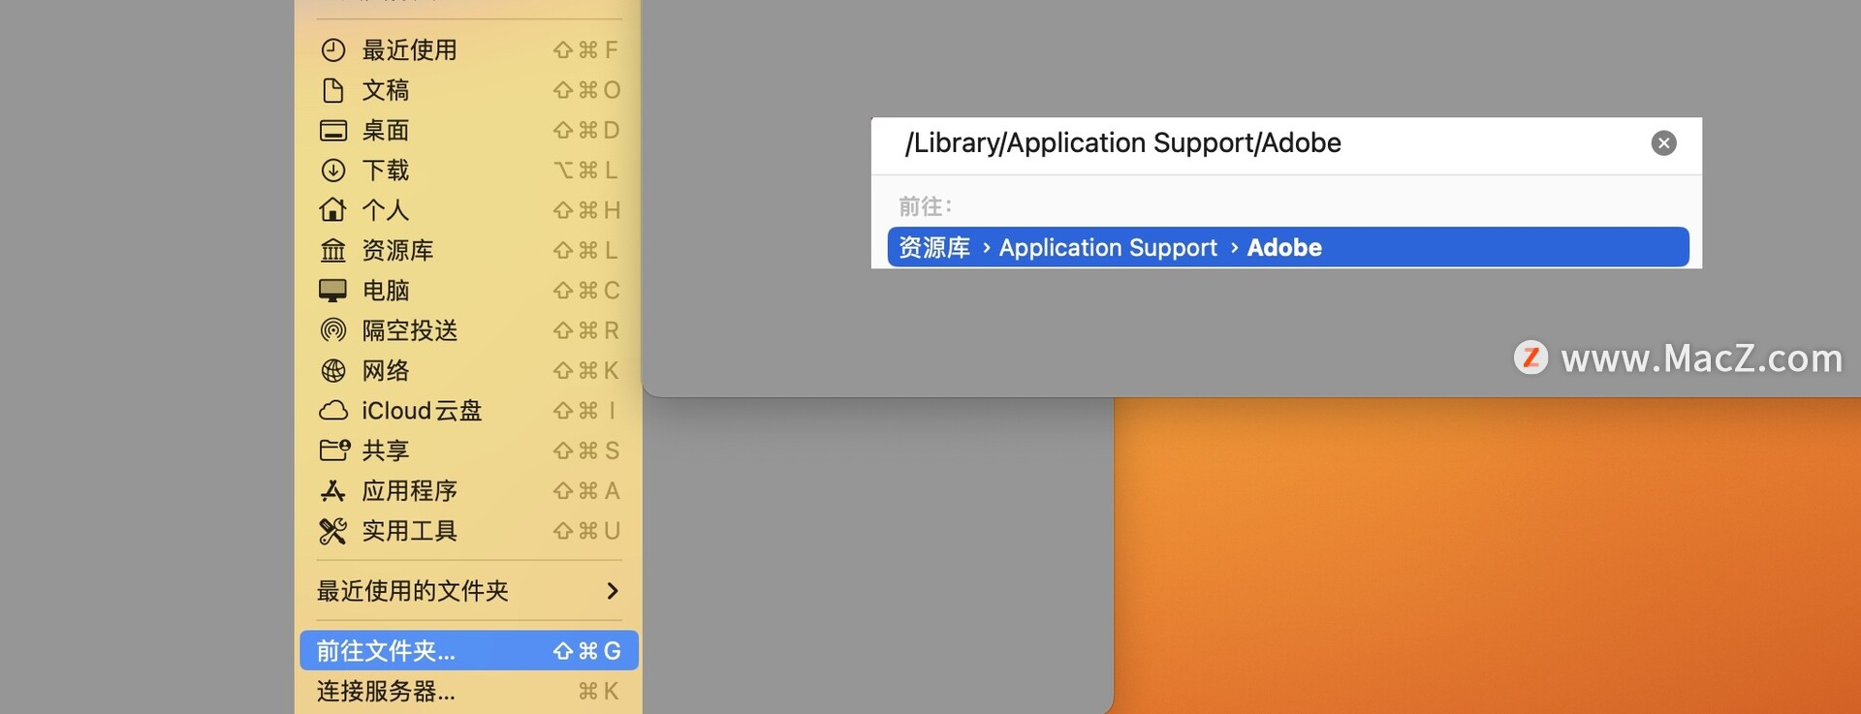Select 电脑 menu entry
Screen dimensions: 1861x714
(x=469, y=291)
